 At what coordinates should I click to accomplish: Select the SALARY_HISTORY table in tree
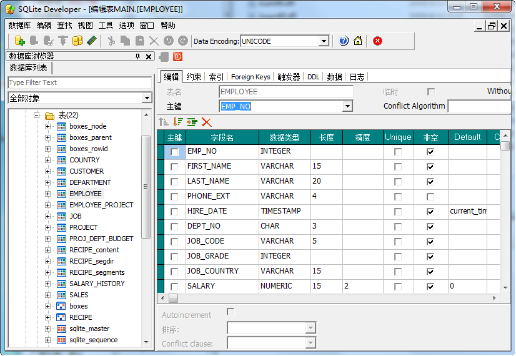(97, 284)
